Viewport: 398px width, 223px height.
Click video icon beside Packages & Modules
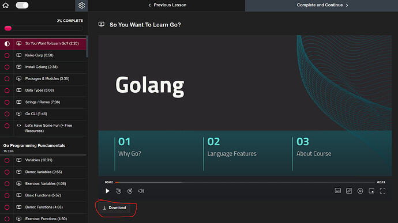[x=19, y=78]
